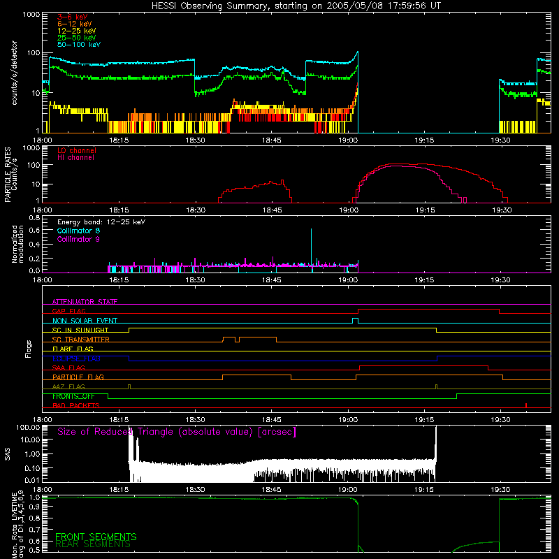
Task: Click the 18:45 label under the top counts plot
Action: (x=272, y=140)
